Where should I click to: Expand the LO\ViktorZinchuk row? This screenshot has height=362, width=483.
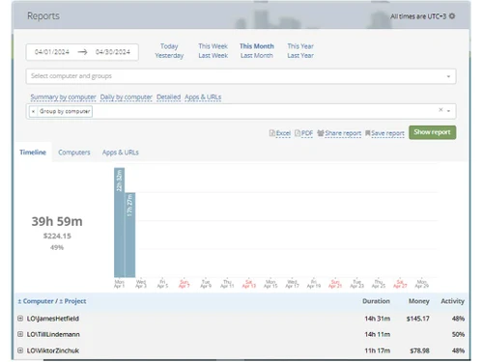tap(20, 350)
